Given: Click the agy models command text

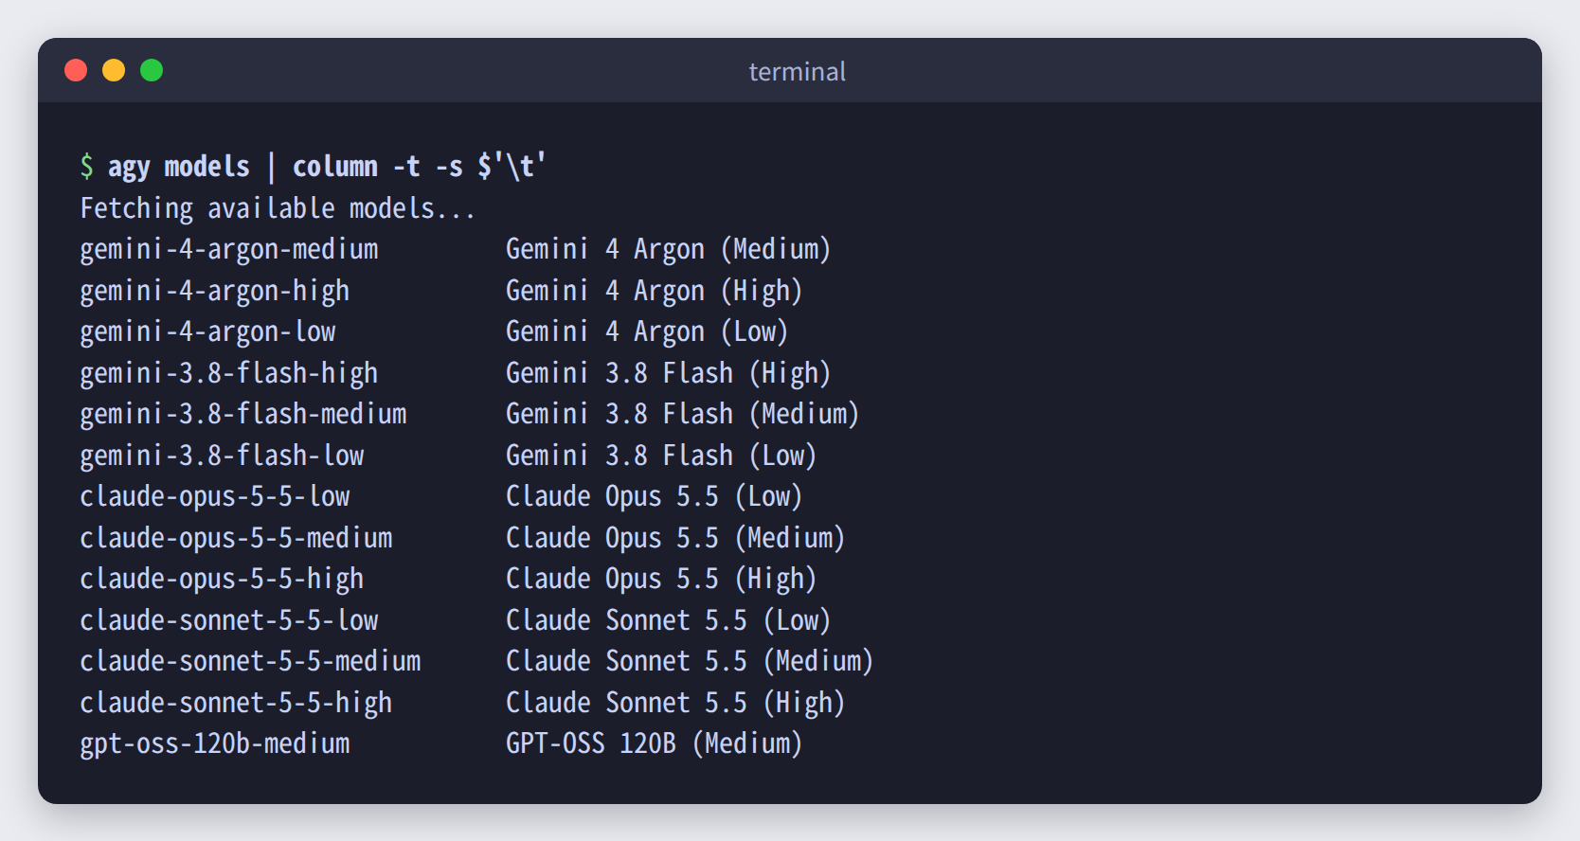Looking at the screenshot, I should (x=179, y=168).
